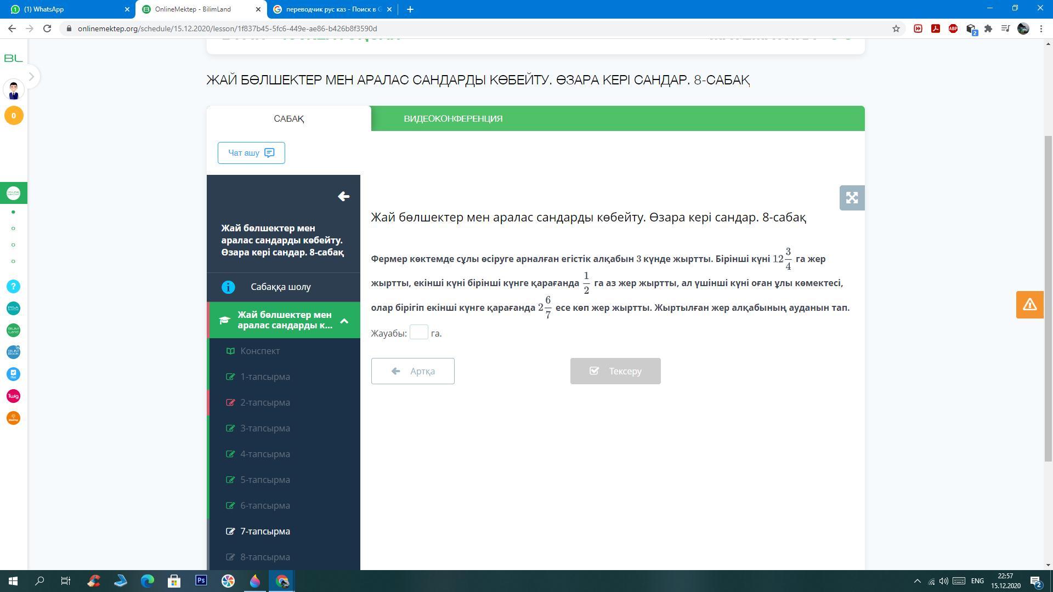Click the BL logo at top left
Screen dimensions: 1053x592
pos(14,58)
